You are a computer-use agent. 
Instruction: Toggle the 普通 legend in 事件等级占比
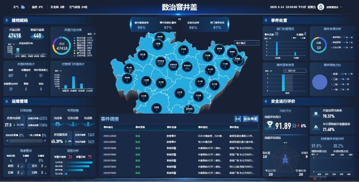335,74
